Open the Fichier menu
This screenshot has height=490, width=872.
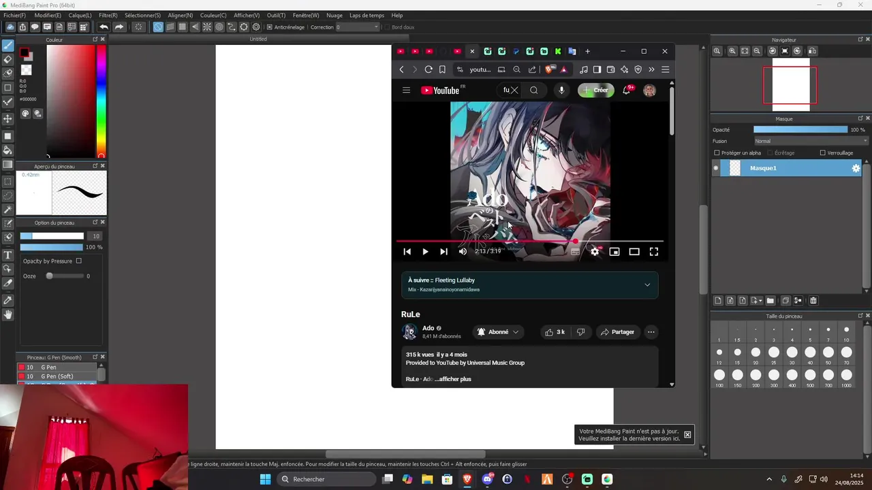coord(14,15)
